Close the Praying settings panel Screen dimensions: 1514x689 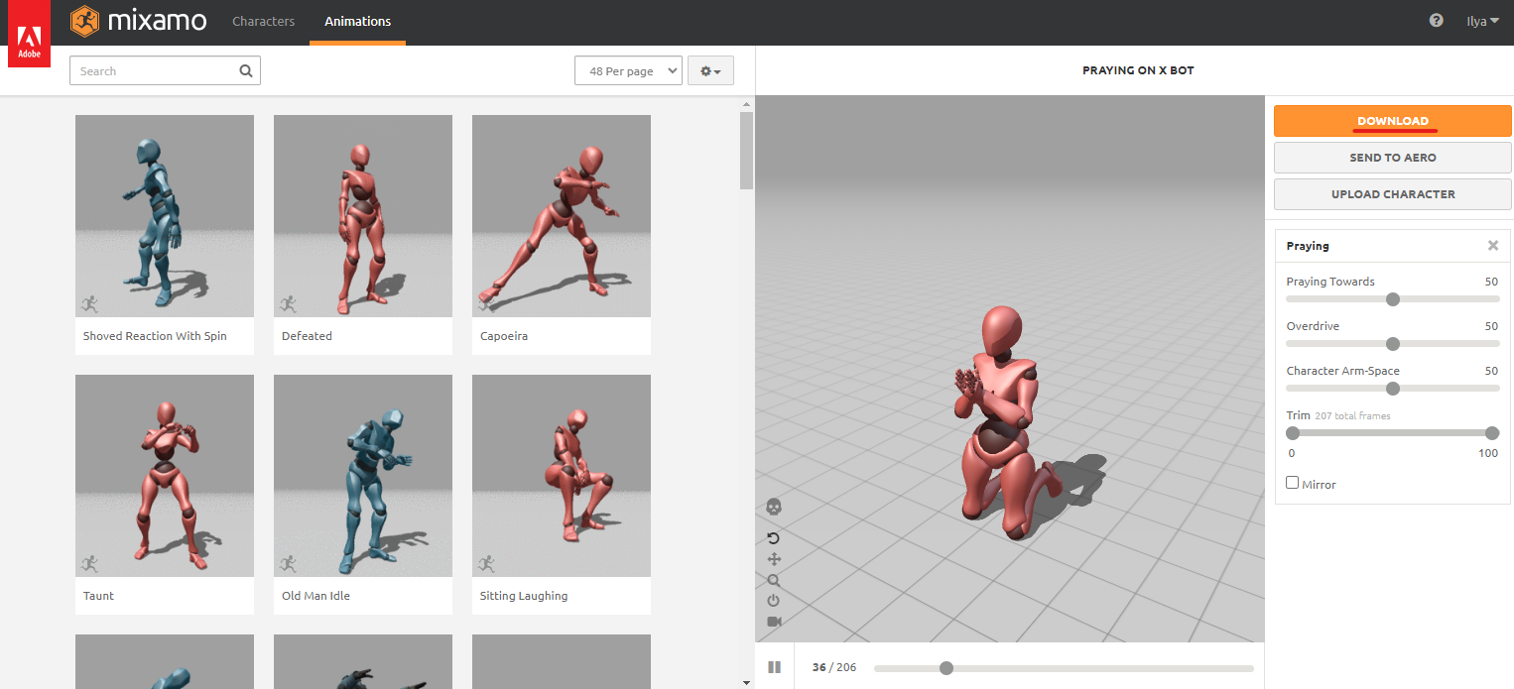(x=1492, y=246)
